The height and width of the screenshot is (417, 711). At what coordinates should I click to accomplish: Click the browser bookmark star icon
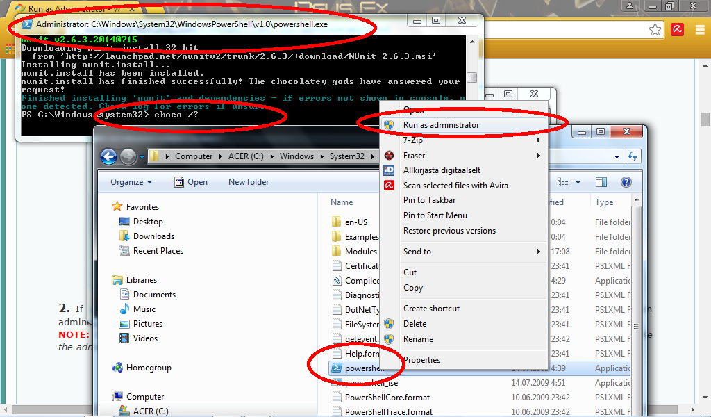(x=655, y=30)
